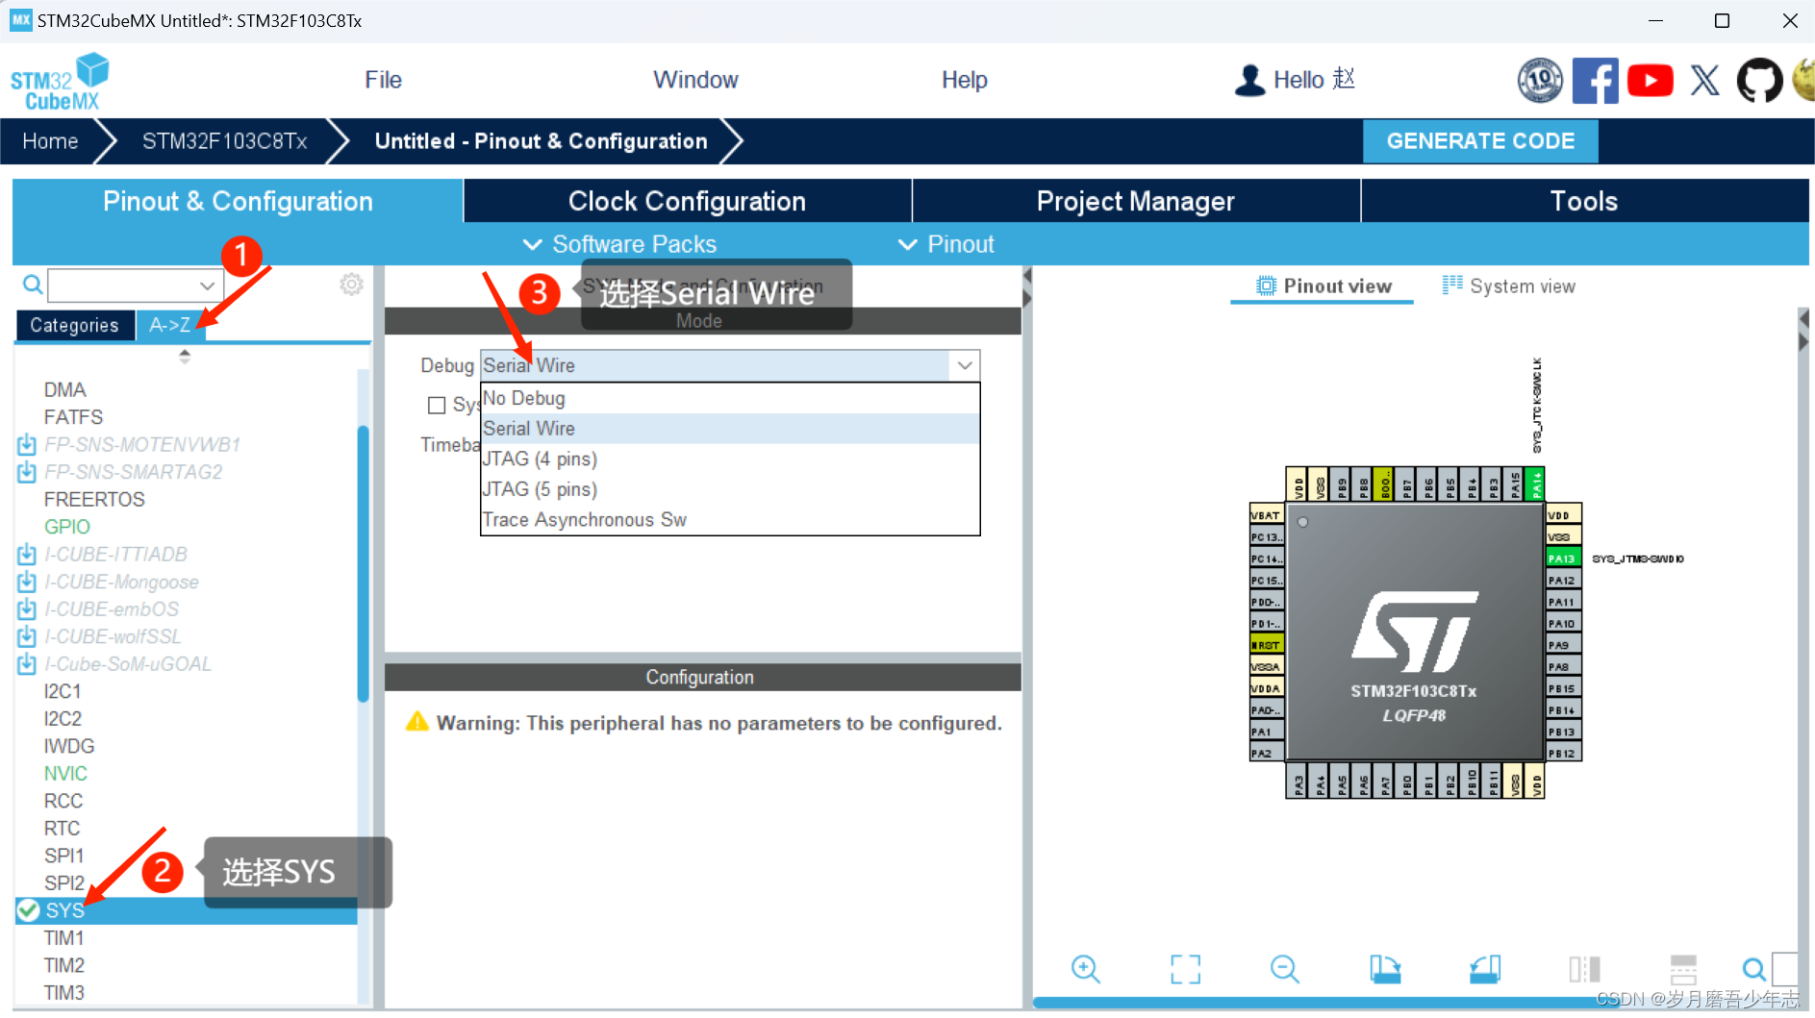Open the ST YouTube channel icon

(1651, 80)
